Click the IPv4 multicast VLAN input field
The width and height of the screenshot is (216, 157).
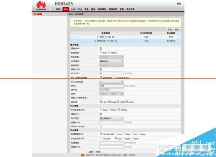point(111,122)
